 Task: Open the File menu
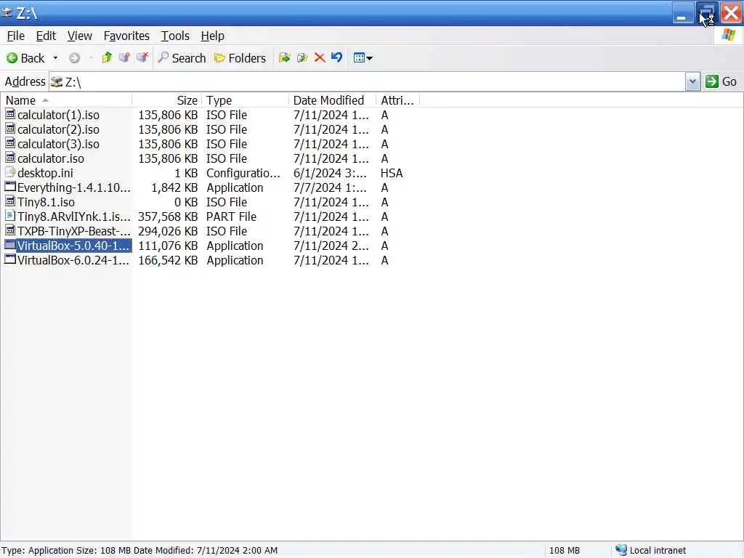[16, 36]
